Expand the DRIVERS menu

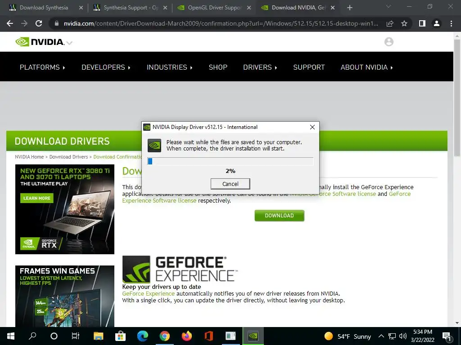260,67
